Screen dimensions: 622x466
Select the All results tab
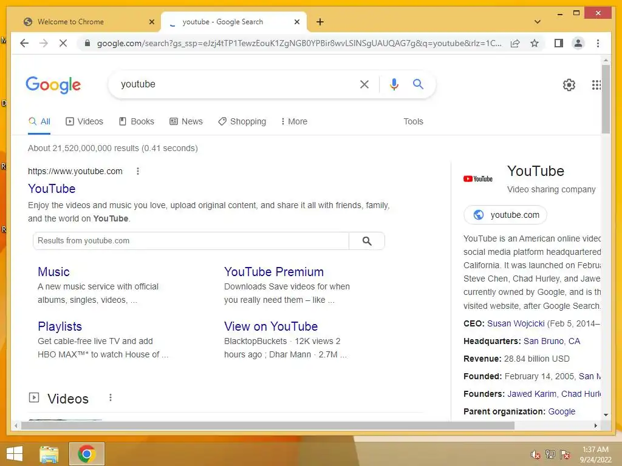[39, 121]
